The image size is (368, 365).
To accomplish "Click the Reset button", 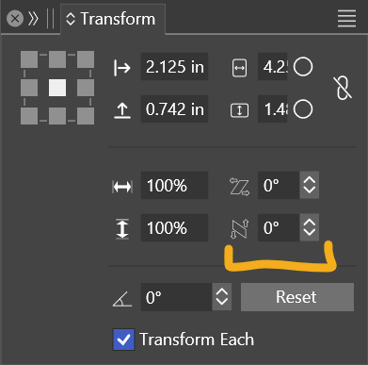I will (297, 297).
